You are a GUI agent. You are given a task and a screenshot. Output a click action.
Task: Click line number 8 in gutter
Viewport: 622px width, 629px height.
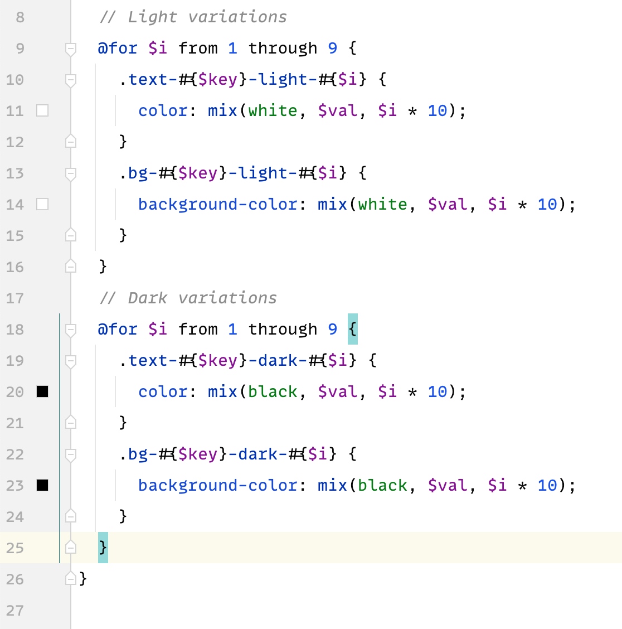pyautogui.click(x=20, y=17)
